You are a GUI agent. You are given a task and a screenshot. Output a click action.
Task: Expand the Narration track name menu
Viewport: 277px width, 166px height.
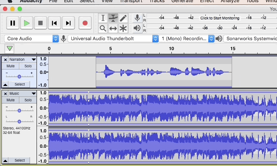[x=22, y=60]
